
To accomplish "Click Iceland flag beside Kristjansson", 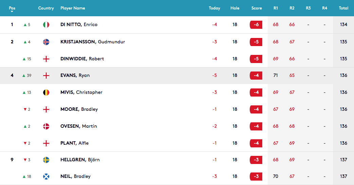I will tap(46, 42).
